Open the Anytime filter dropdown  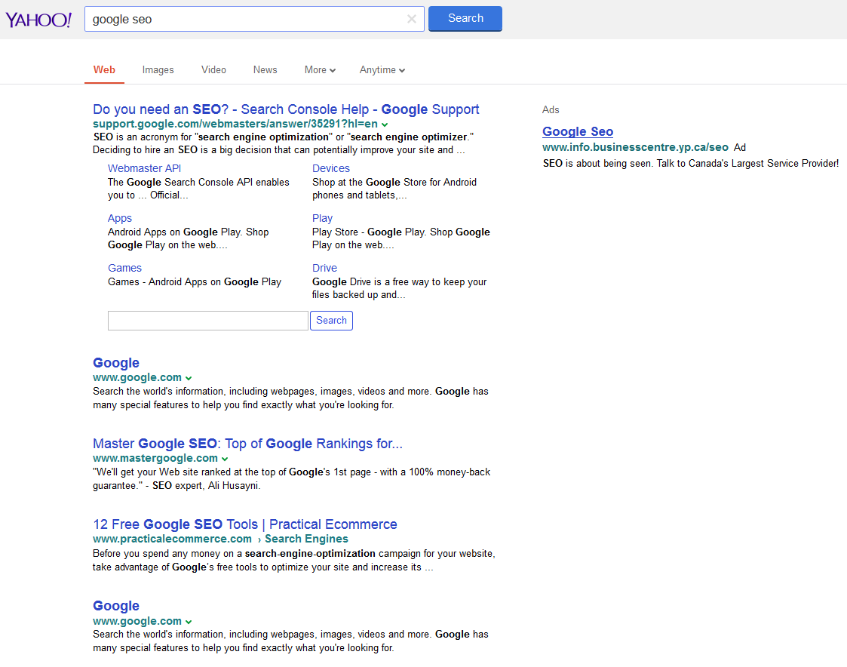tap(382, 70)
